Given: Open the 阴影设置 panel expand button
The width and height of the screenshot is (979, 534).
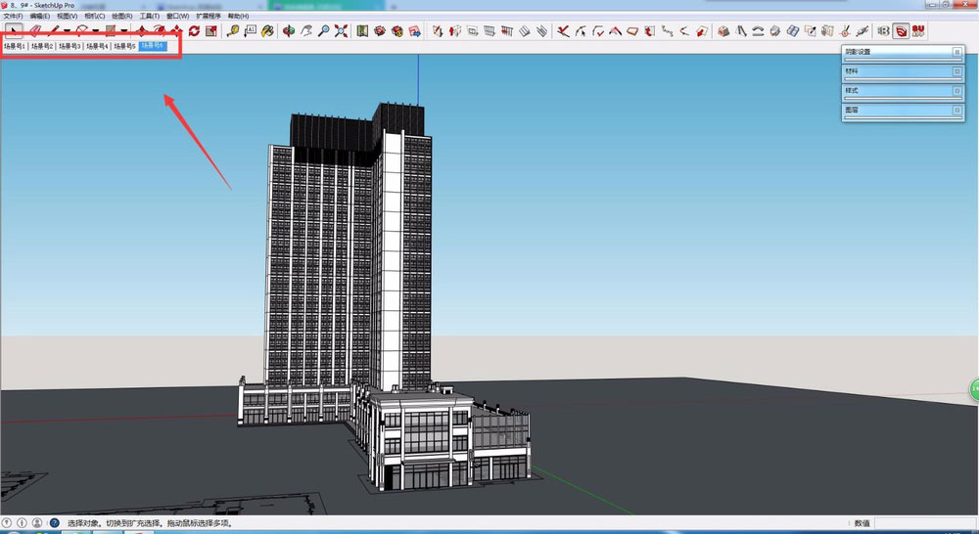Looking at the screenshot, I should (956, 52).
